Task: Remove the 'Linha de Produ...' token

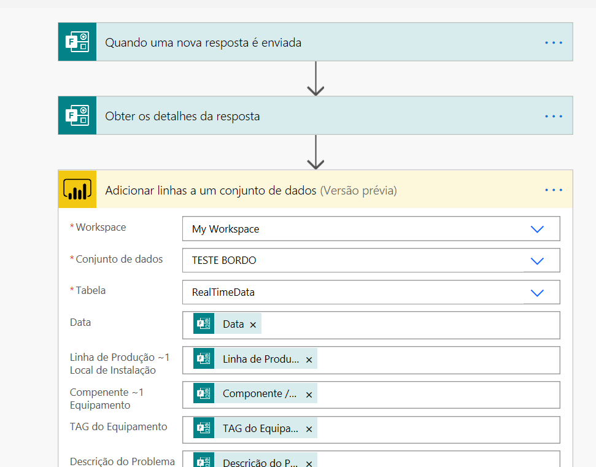Action: (x=309, y=360)
